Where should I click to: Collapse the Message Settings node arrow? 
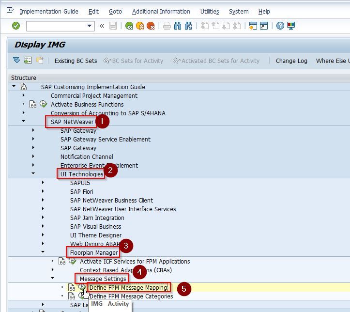52,278
